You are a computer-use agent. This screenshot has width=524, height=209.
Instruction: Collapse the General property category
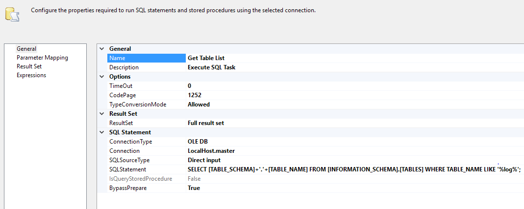click(102, 49)
